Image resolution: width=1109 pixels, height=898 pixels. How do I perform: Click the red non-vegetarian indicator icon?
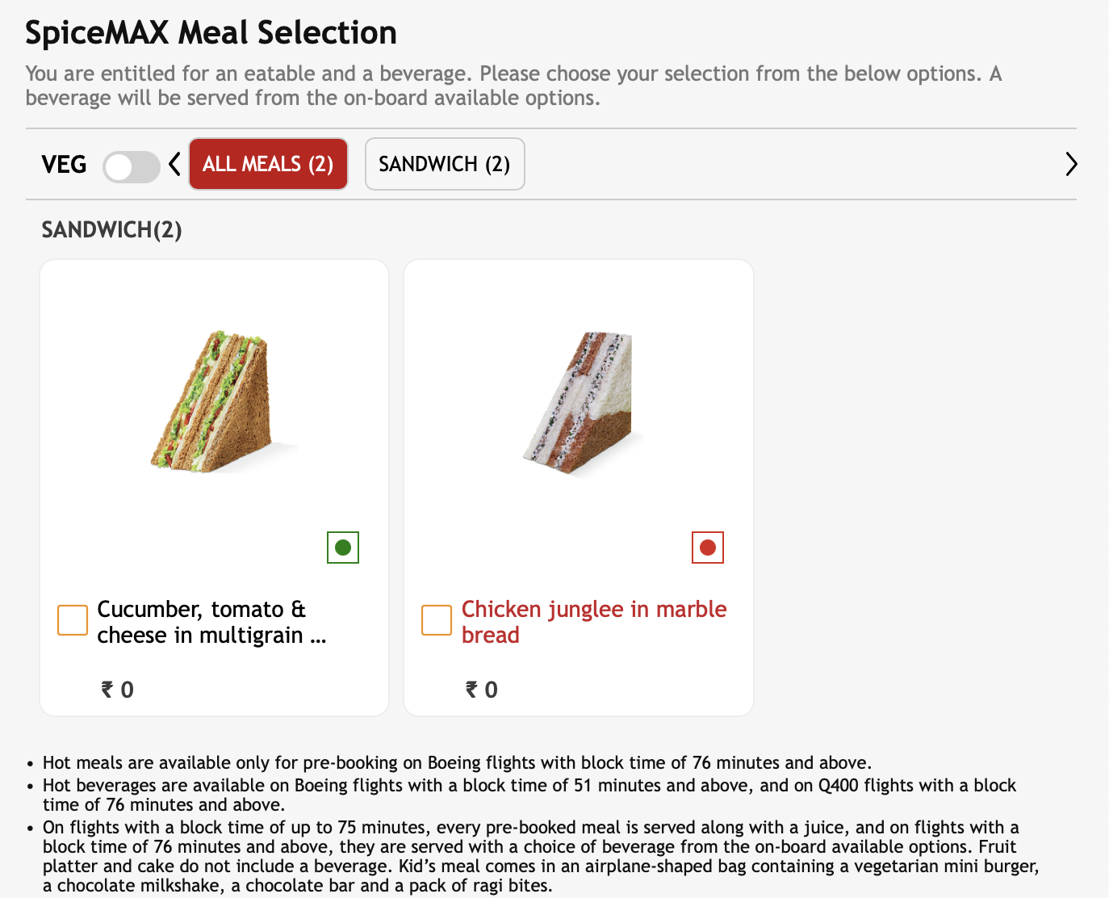tap(708, 548)
